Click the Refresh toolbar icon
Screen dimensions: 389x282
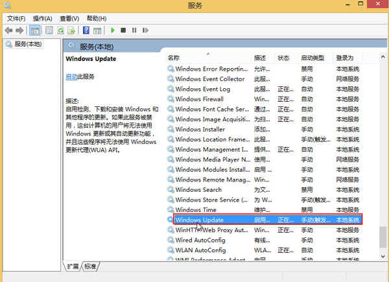[x=60, y=30]
